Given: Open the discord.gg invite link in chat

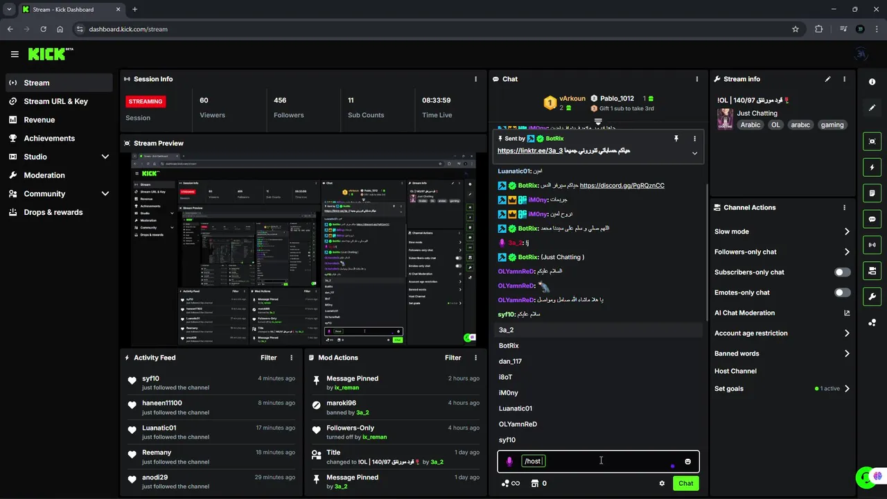Looking at the screenshot, I should (x=622, y=186).
